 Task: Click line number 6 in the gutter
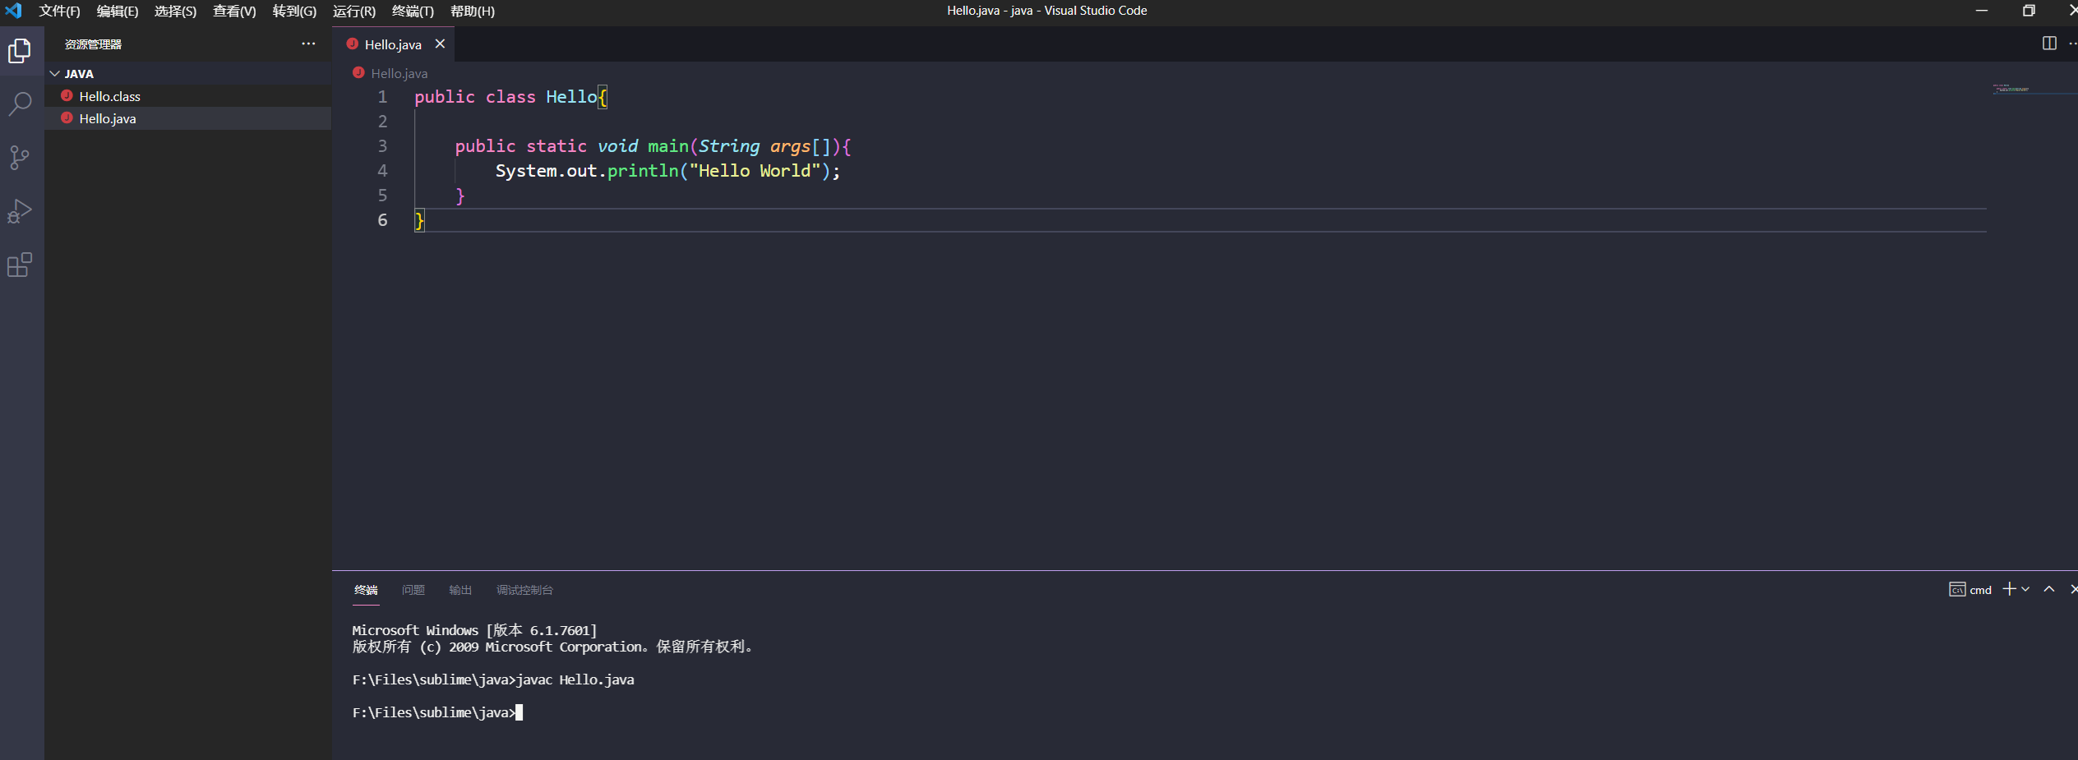point(382,220)
